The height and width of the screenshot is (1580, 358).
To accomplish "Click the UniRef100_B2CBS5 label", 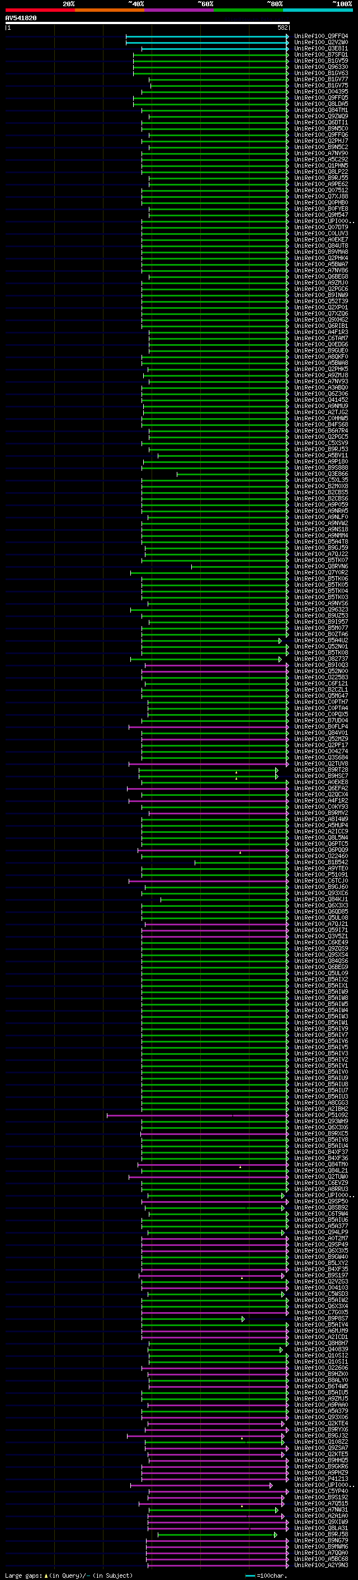I will coord(321,493).
